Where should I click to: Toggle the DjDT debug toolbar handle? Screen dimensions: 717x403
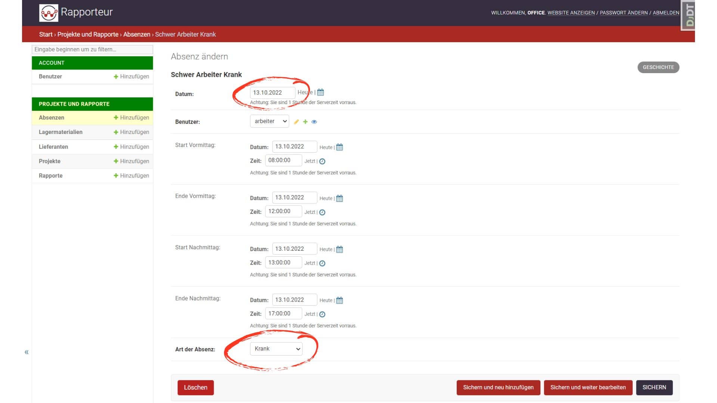[x=688, y=15]
